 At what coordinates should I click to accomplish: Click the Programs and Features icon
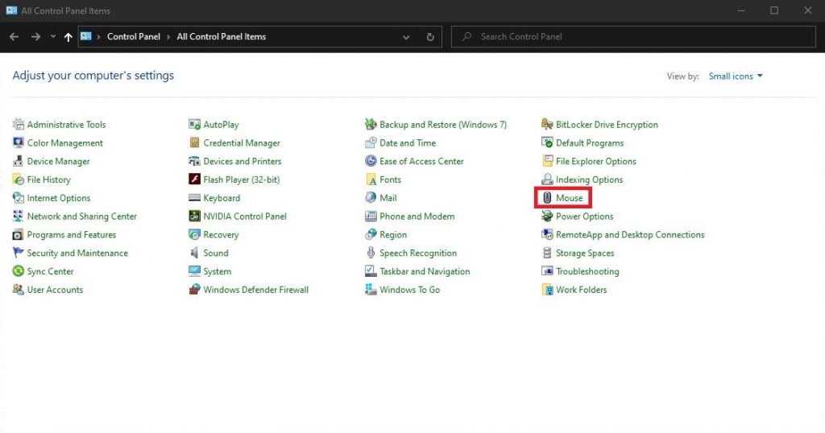pyautogui.click(x=19, y=235)
